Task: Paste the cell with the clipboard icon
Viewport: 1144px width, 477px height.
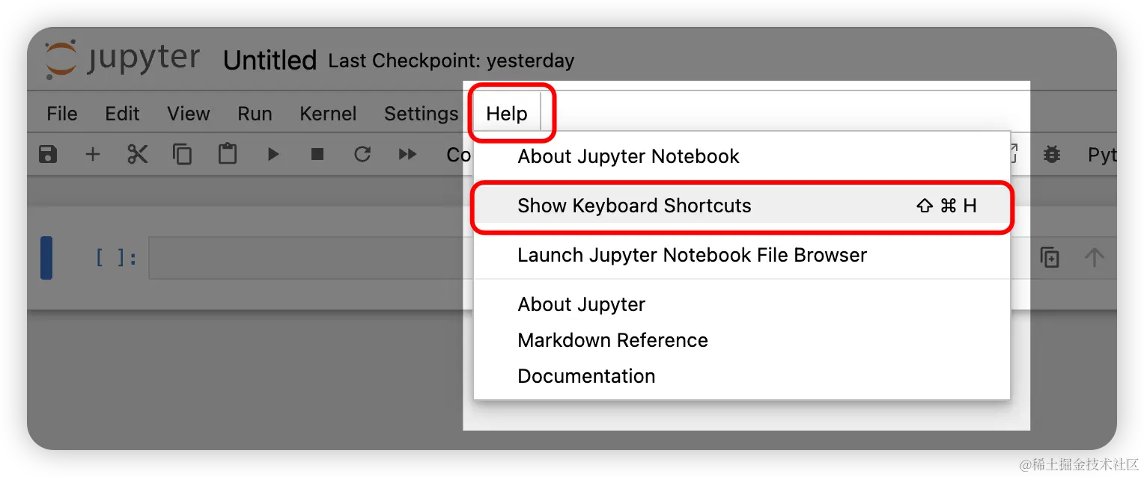Action: pos(228,155)
